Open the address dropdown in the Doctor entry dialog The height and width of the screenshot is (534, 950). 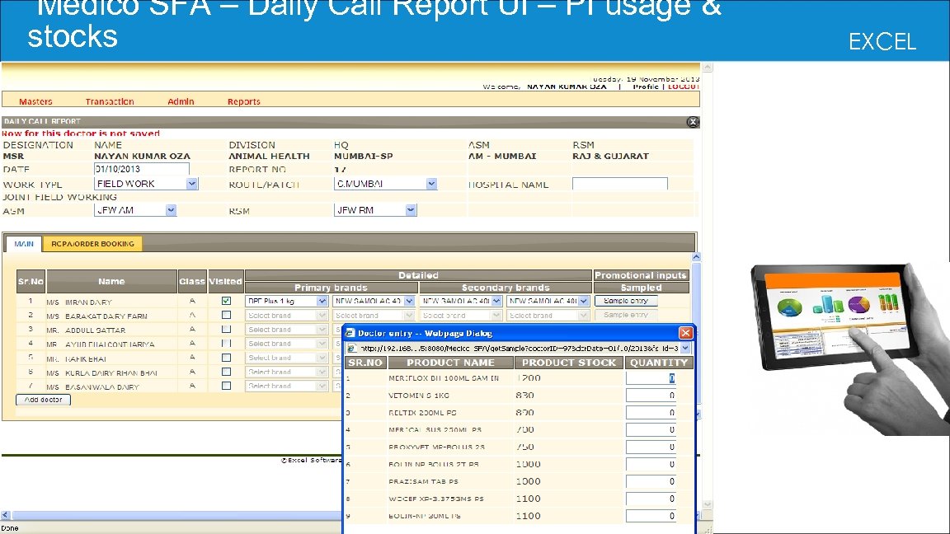[x=685, y=347]
